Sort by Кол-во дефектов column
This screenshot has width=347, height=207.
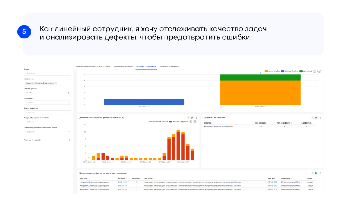pos(284,123)
